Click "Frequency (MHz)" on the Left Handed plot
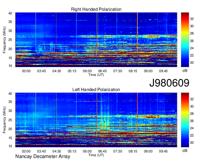 click(4, 120)
